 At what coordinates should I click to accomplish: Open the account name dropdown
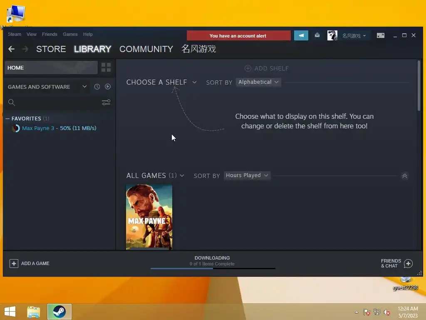(354, 36)
